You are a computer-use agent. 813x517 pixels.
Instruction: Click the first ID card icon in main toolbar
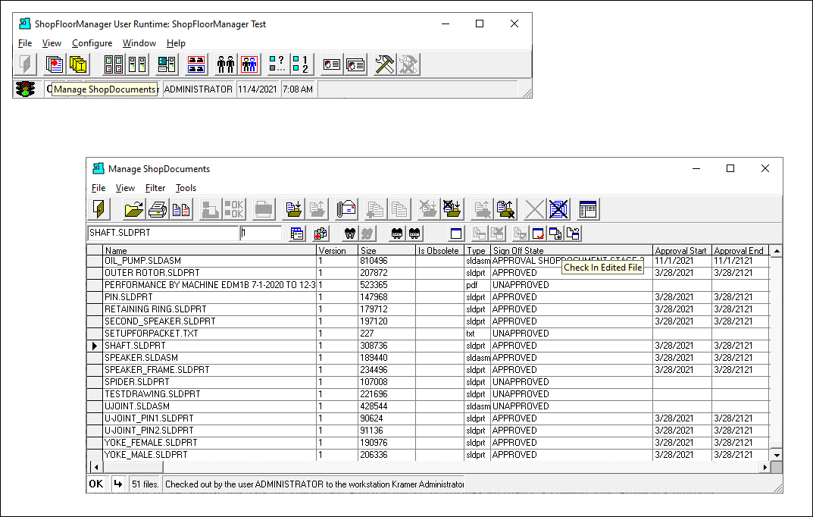[x=332, y=64]
